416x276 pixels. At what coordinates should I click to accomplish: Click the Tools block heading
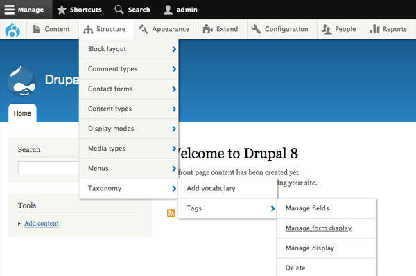tap(27, 205)
